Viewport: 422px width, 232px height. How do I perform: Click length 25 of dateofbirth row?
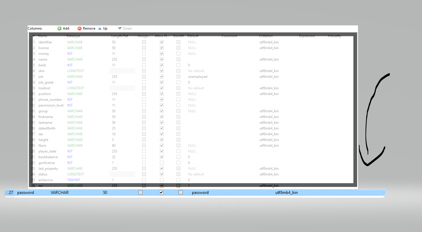(x=114, y=128)
